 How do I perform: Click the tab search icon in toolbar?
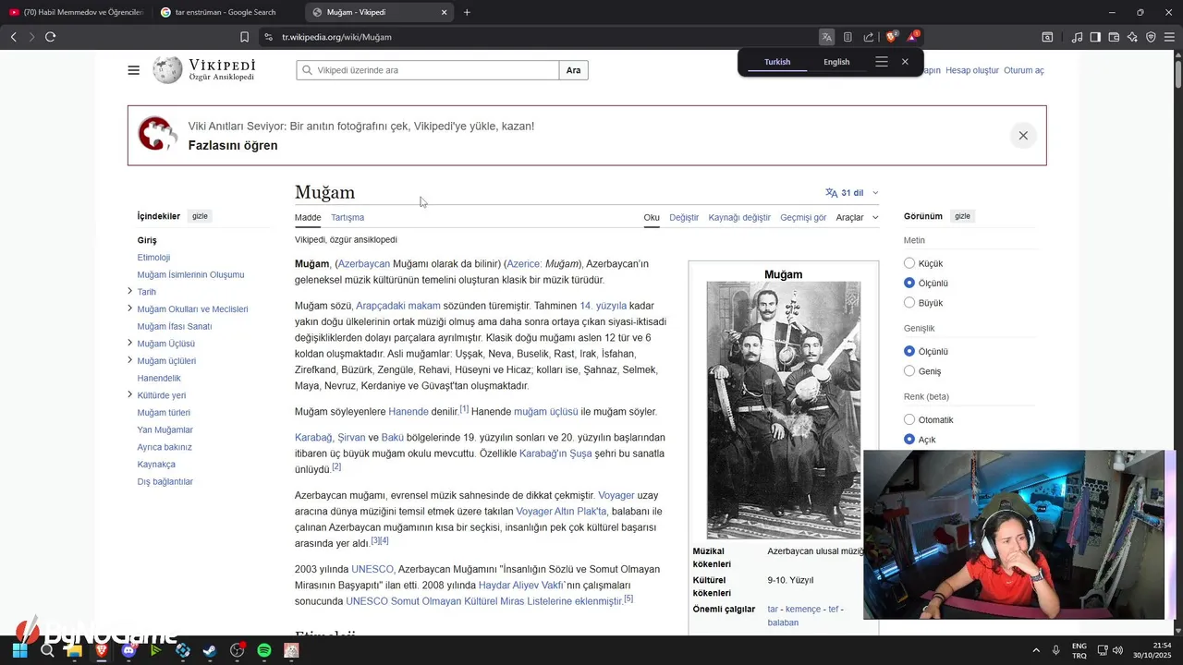[x=1047, y=37]
